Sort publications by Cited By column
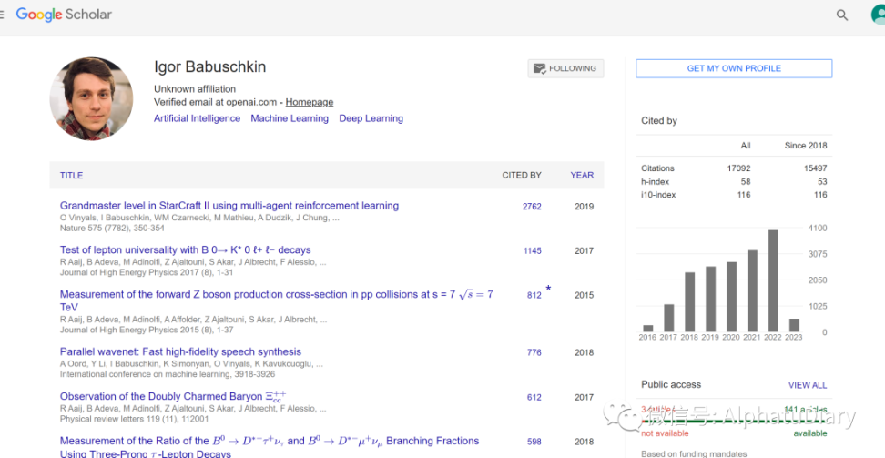The image size is (885, 458). pos(522,175)
